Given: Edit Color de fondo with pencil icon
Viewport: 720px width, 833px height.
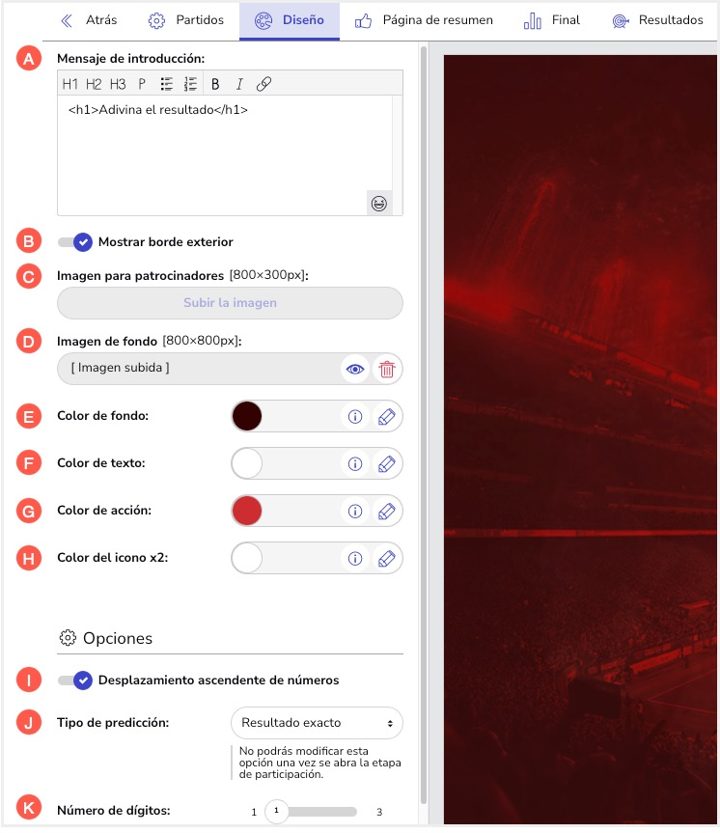Looking at the screenshot, I should pos(386,417).
